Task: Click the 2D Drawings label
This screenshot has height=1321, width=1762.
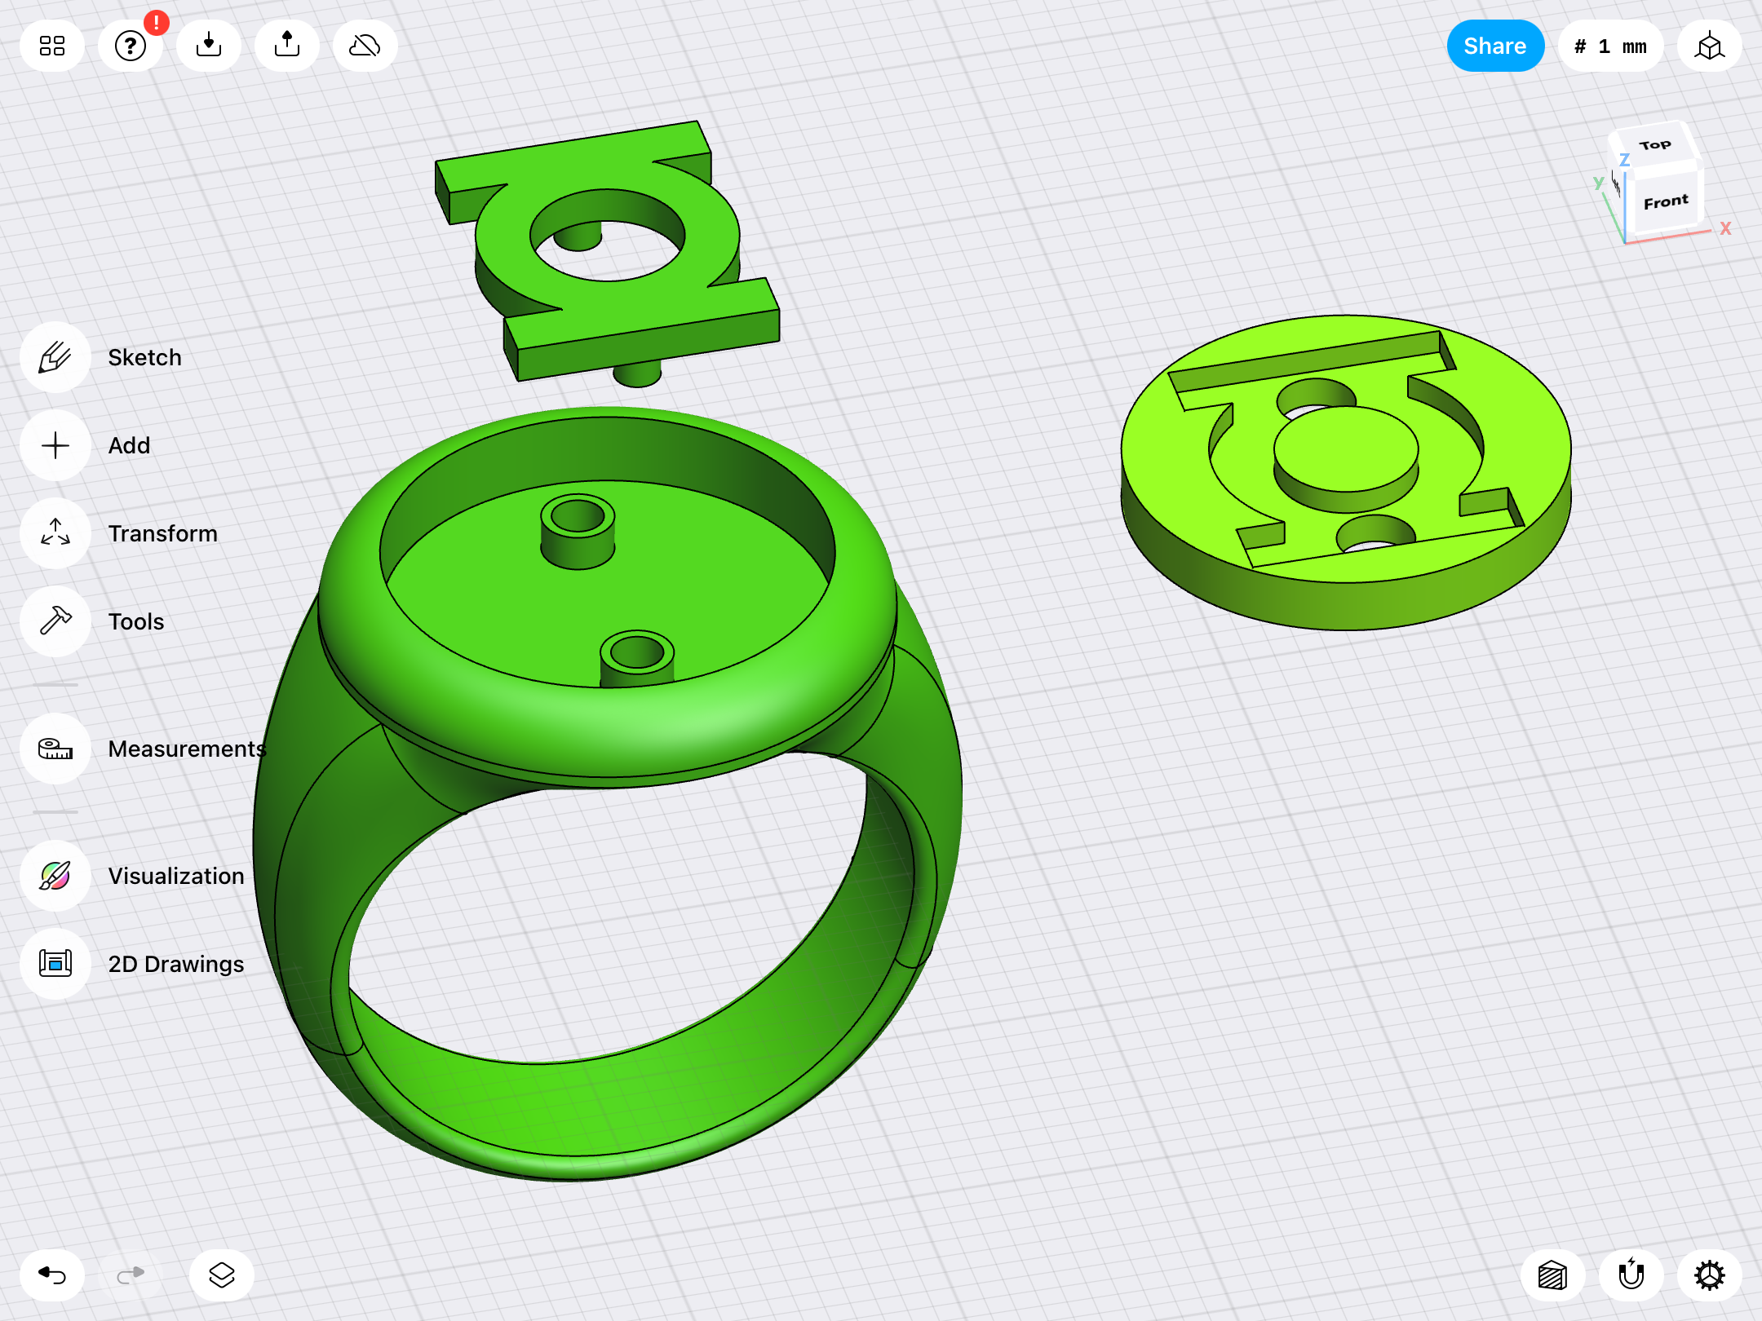Action: coord(175,964)
